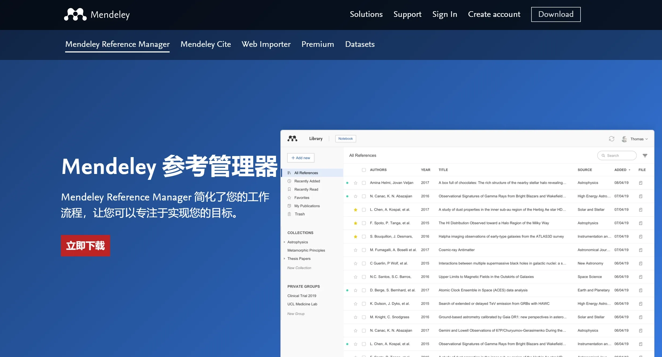This screenshot has height=357, width=662.
Task: Open the Thomas account dropdown
Action: click(637, 139)
